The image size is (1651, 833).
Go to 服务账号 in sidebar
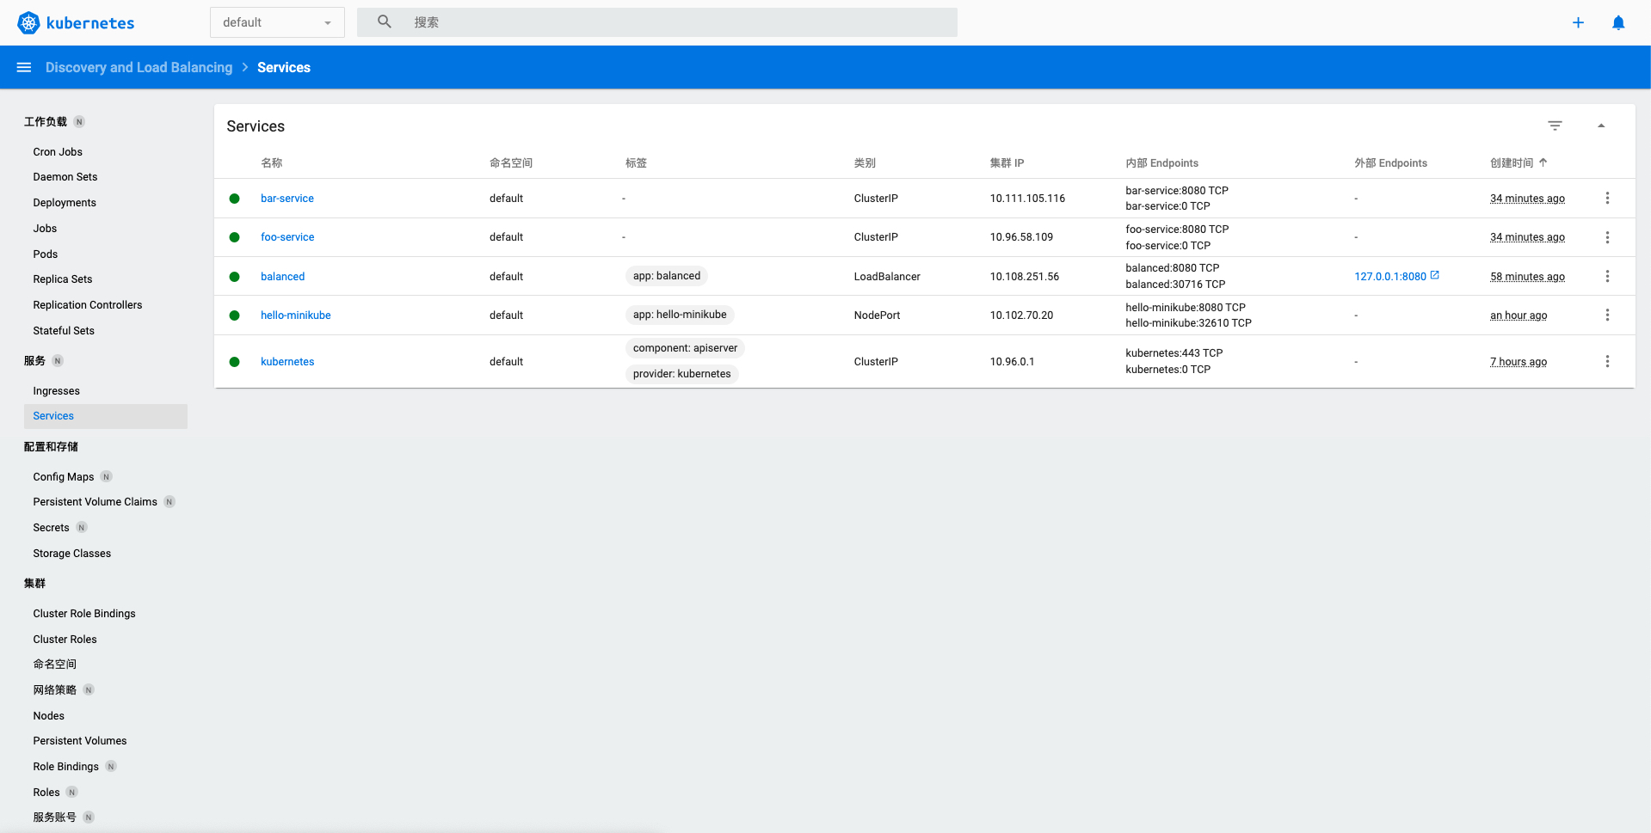(55, 818)
